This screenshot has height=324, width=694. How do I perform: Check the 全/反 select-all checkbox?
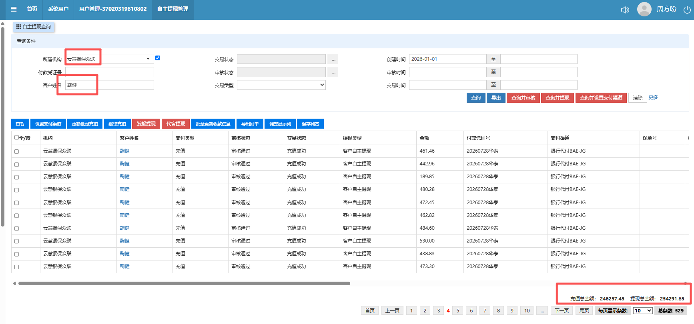click(16, 137)
